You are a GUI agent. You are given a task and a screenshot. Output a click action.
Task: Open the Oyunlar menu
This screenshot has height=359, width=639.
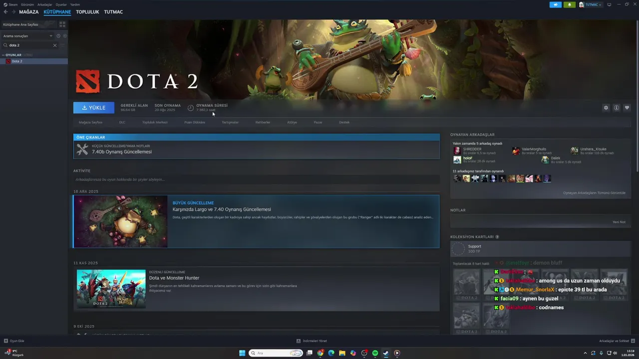pyautogui.click(x=61, y=4)
